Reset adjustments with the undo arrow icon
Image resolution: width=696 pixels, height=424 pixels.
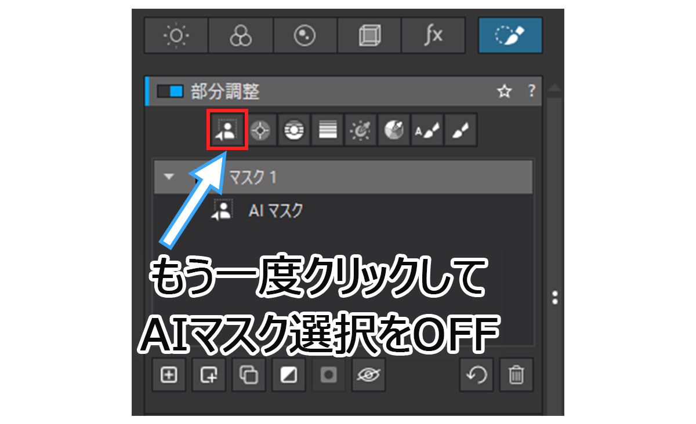477,375
